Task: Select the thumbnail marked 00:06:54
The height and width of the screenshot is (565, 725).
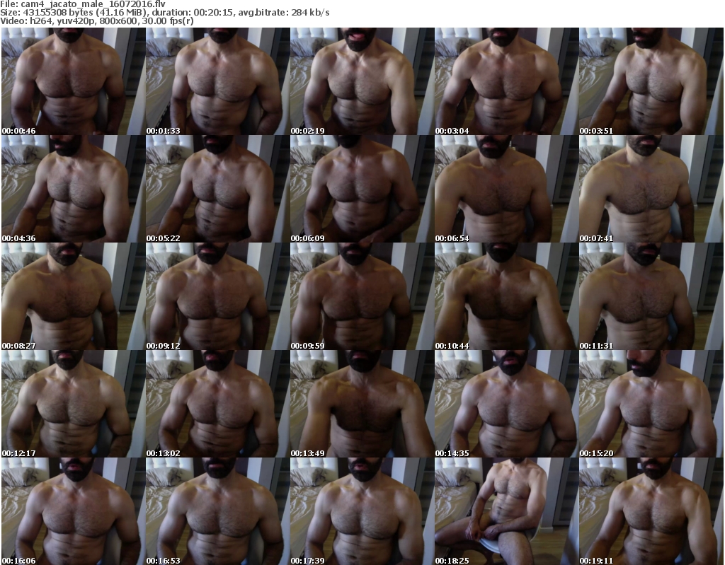Action: (x=506, y=189)
